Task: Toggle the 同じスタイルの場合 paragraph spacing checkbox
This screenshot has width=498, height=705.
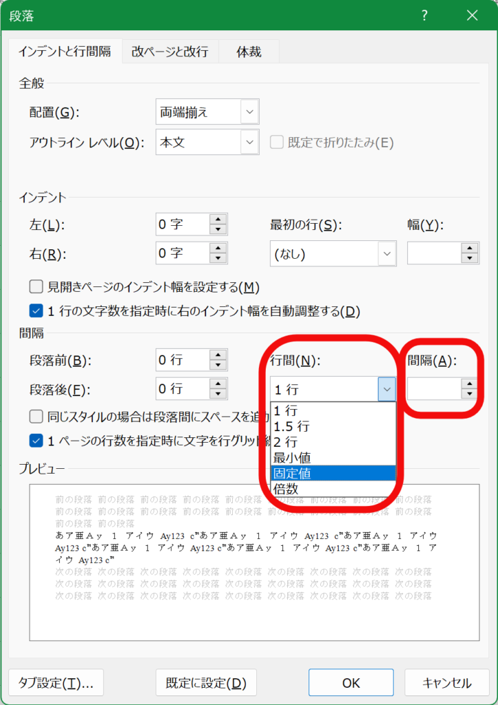Action: (x=37, y=416)
